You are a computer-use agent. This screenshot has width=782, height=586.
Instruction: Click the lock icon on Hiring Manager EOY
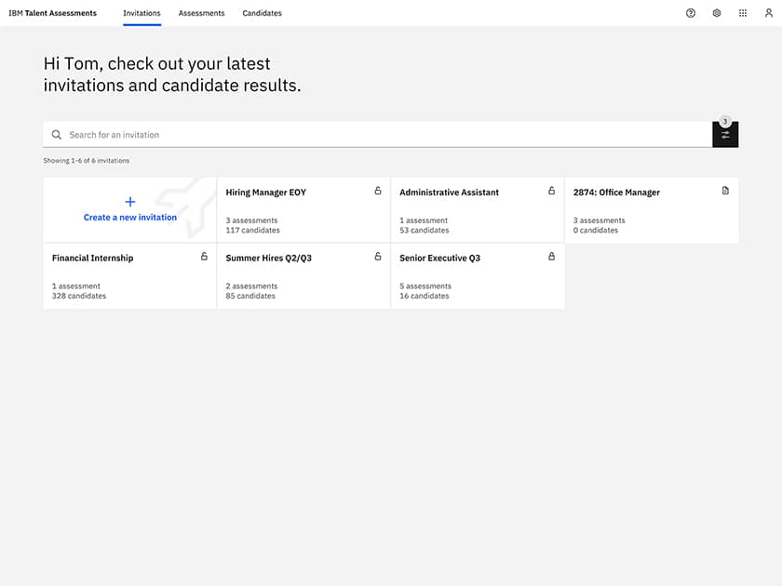(x=377, y=190)
